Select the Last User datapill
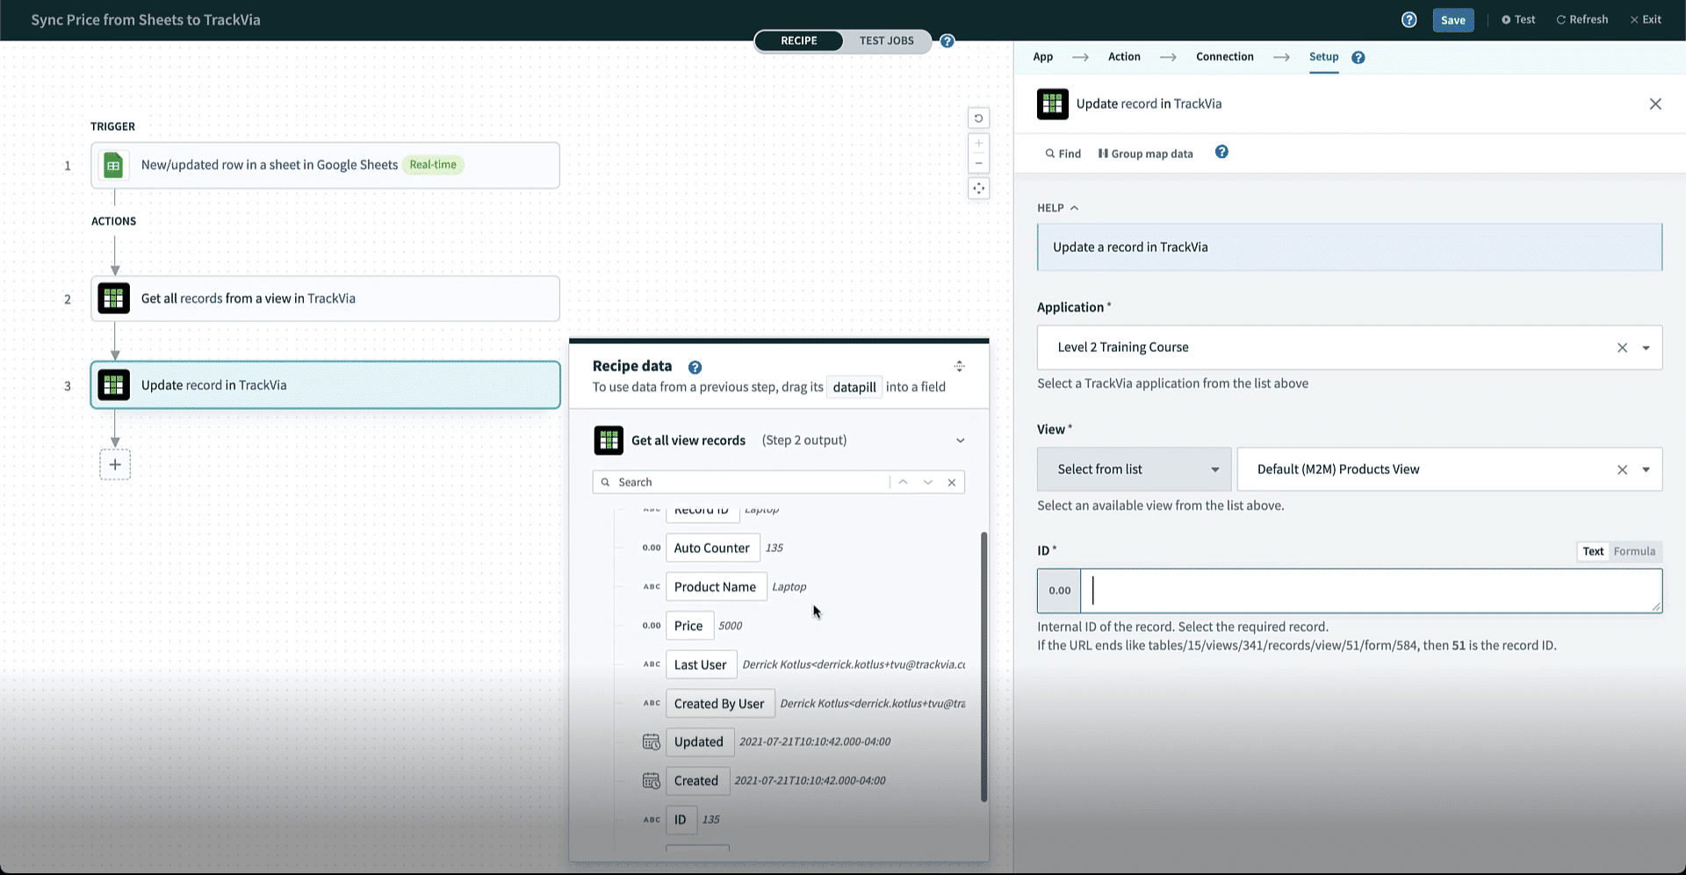1686x875 pixels. (701, 665)
